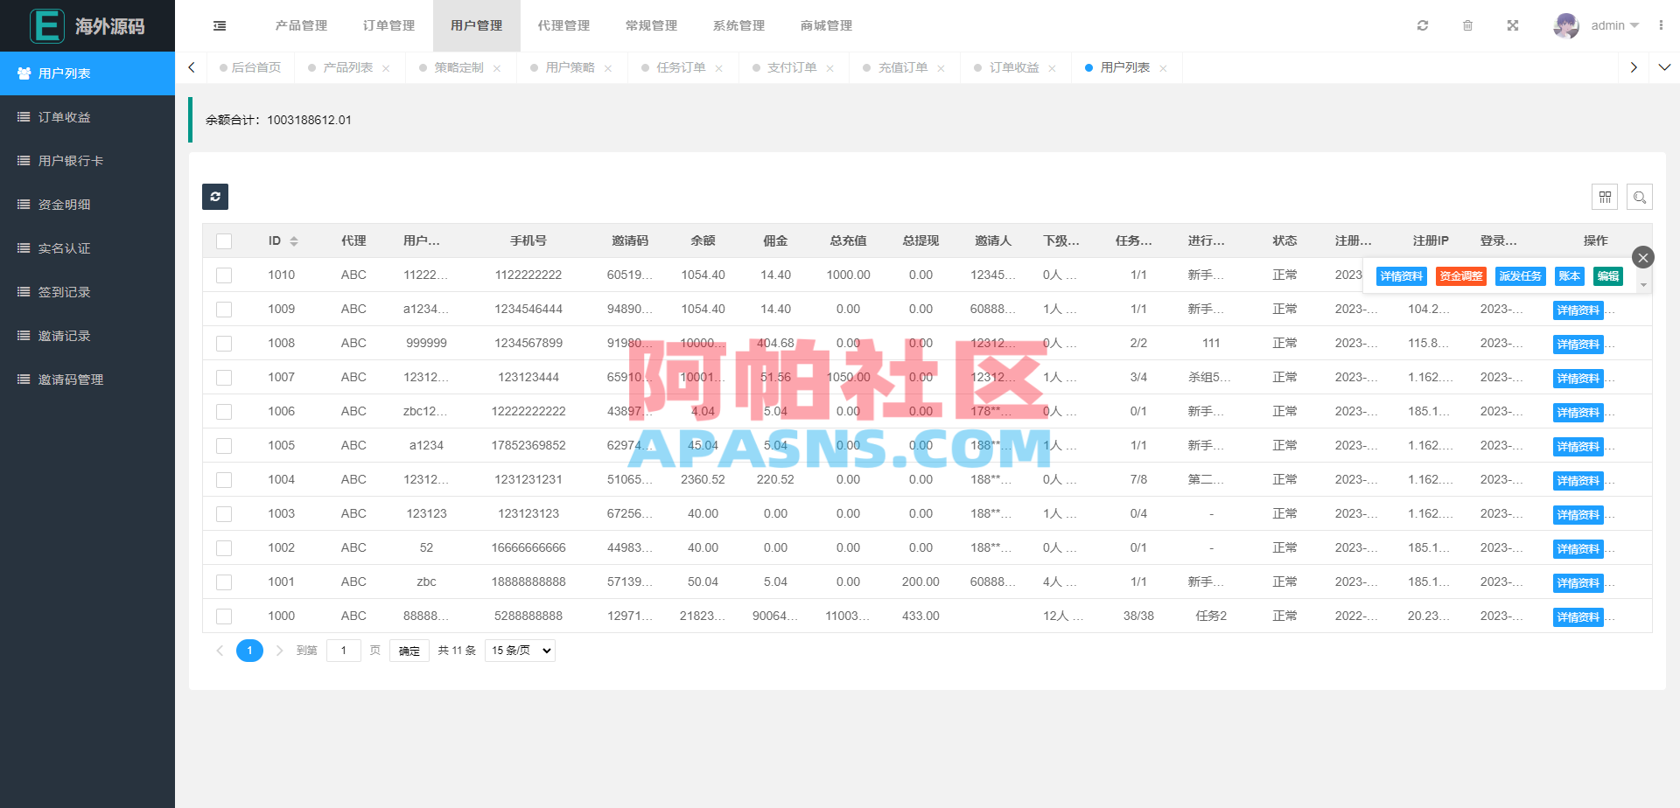
Task: Open the admin account dropdown
Action: click(1608, 25)
